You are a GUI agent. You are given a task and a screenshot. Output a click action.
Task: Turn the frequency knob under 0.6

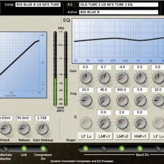coord(140,100)
